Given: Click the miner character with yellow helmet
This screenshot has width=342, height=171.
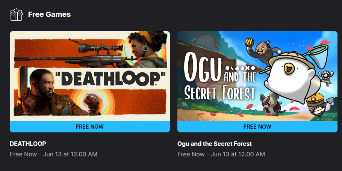Looking at the screenshot, I should coord(316,104).
